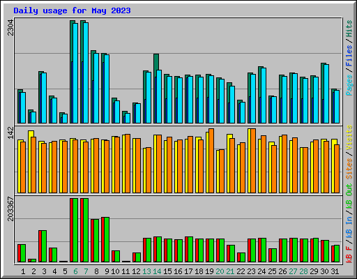The width and height of the screenshot is (357, 279).
Task: Click day label 3 on x-axis
Action: [x=44, y=271]
